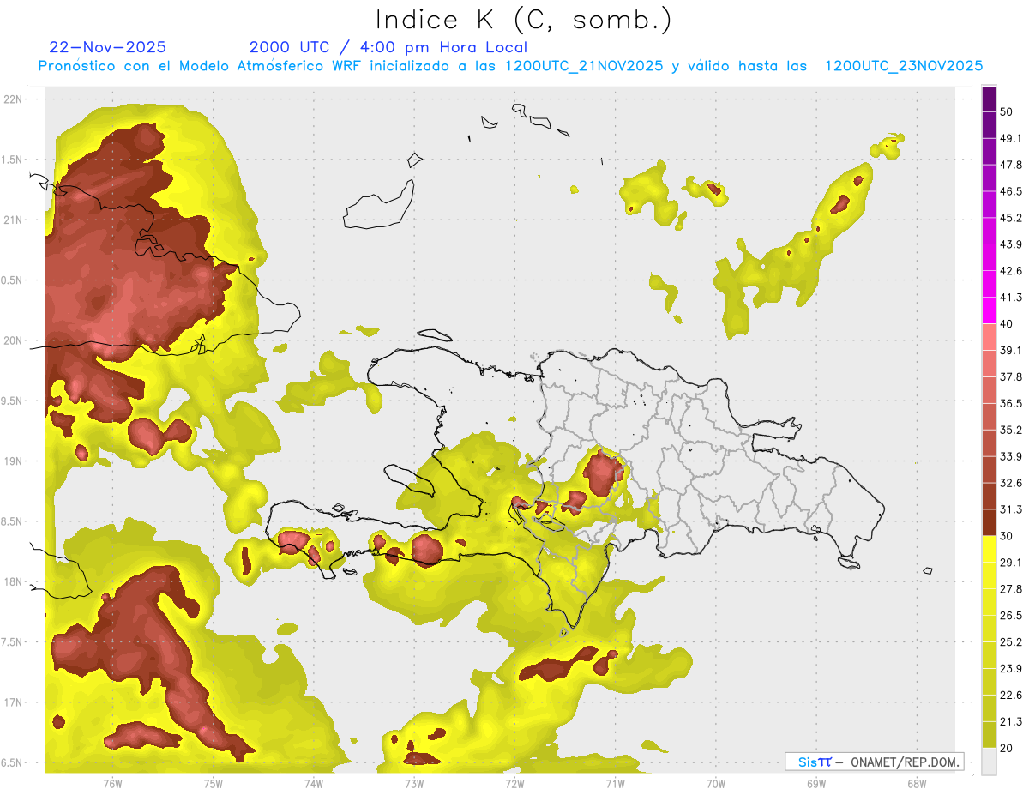The width and height of the screenshot is (1029, 795).
Task: Click the '71W' longitude label
Action: pos(614,784)
